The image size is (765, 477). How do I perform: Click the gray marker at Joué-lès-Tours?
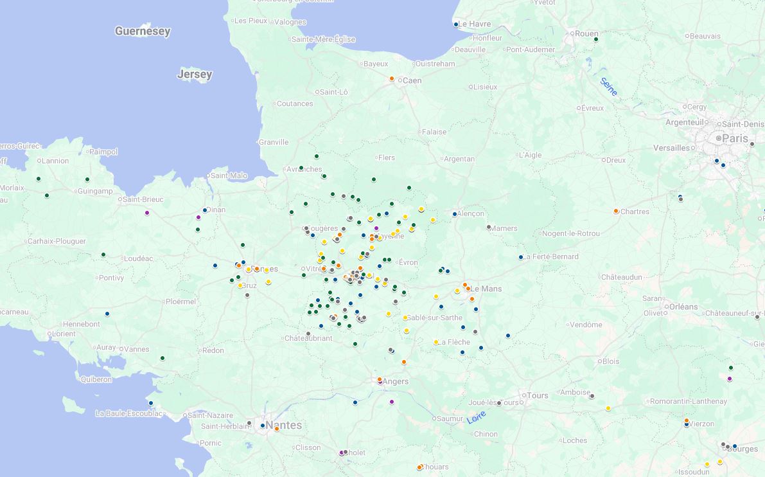click(x=498, y=403)
